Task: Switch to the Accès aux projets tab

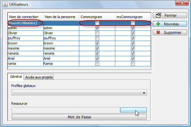Action: coord(39,77)
